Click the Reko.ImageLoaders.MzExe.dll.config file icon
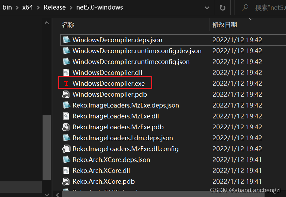 (66, 149)
